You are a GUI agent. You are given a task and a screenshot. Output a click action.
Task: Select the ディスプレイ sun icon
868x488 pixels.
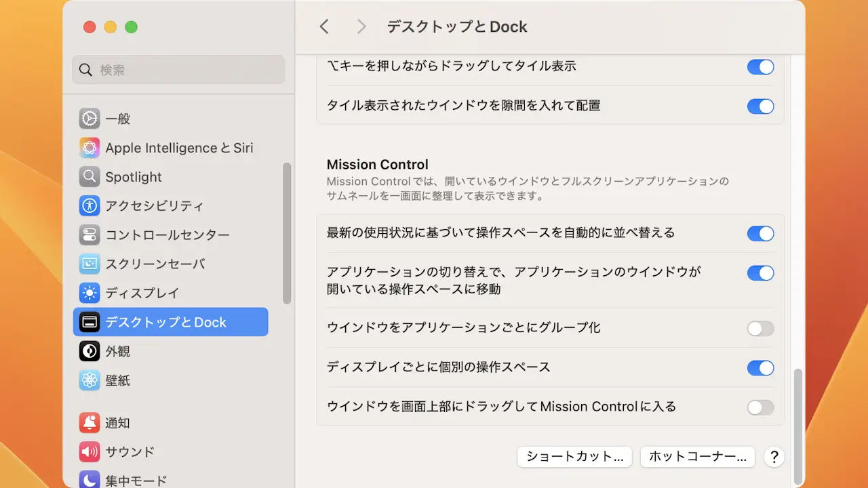point(90,293)
